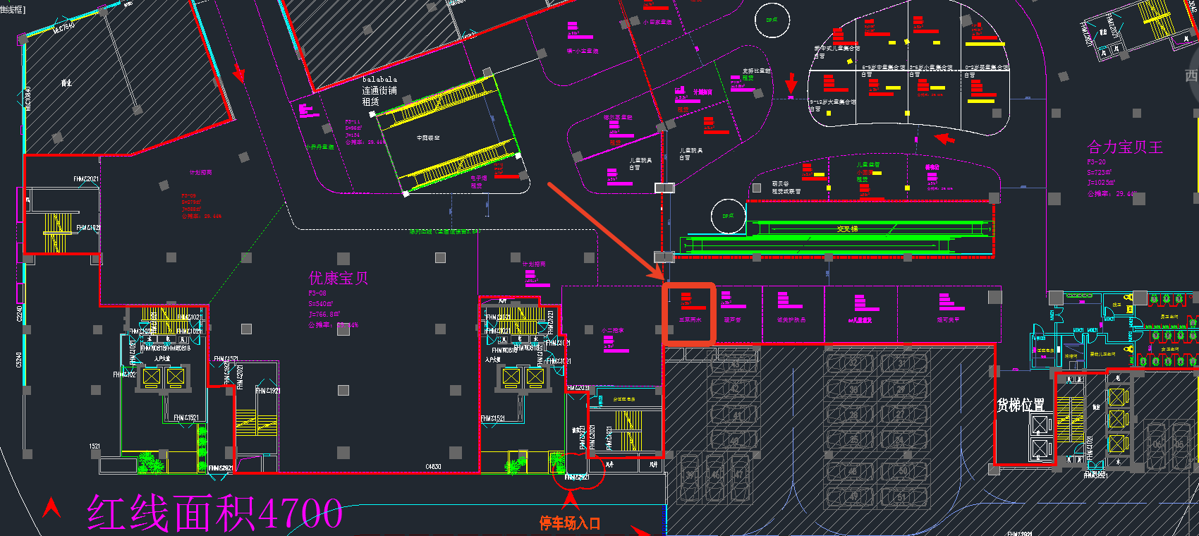Click the DP点 circle at top

772,20
